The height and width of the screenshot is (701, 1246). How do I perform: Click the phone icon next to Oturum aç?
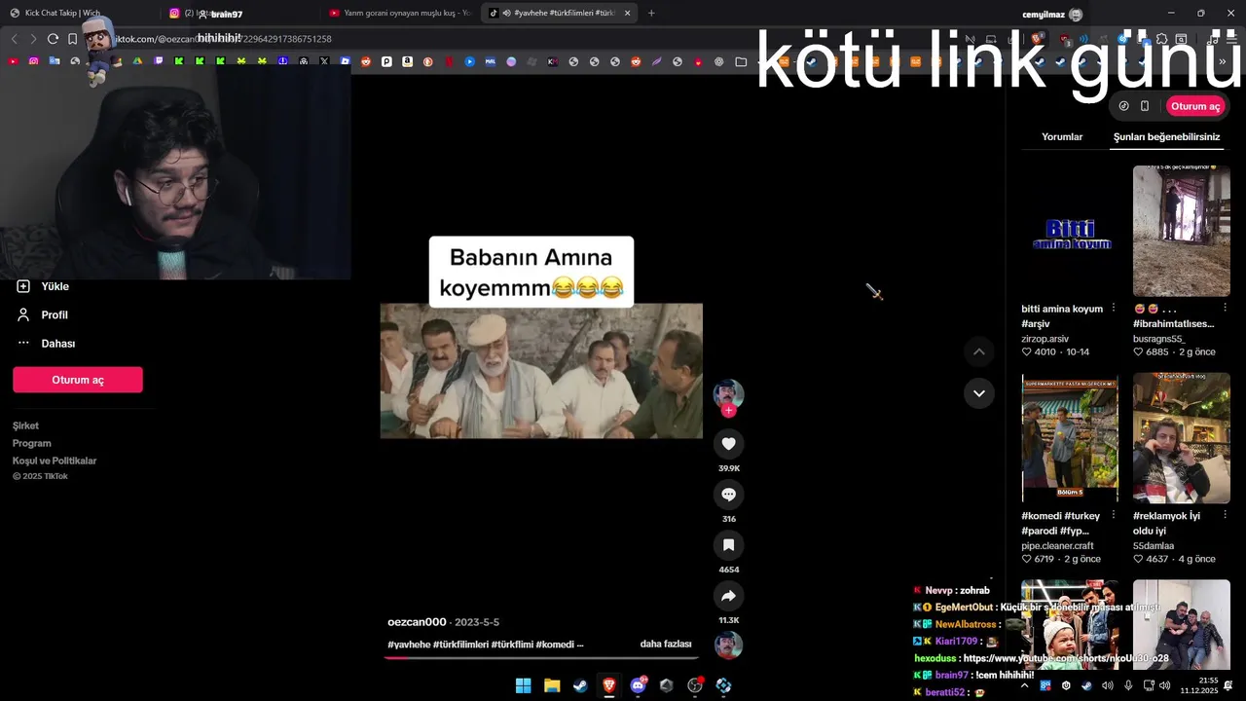(x=1145, y=106)
